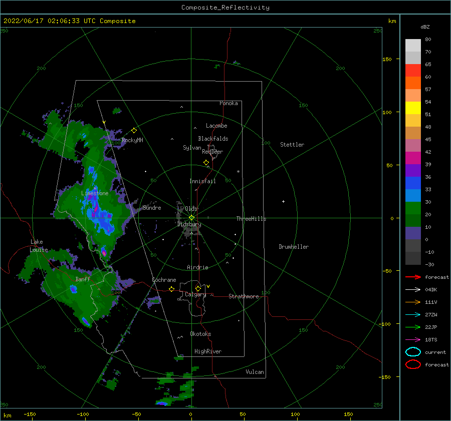Click the Didsbury town label
Screen dimensions: 451x421
click(x=189, y=224)
